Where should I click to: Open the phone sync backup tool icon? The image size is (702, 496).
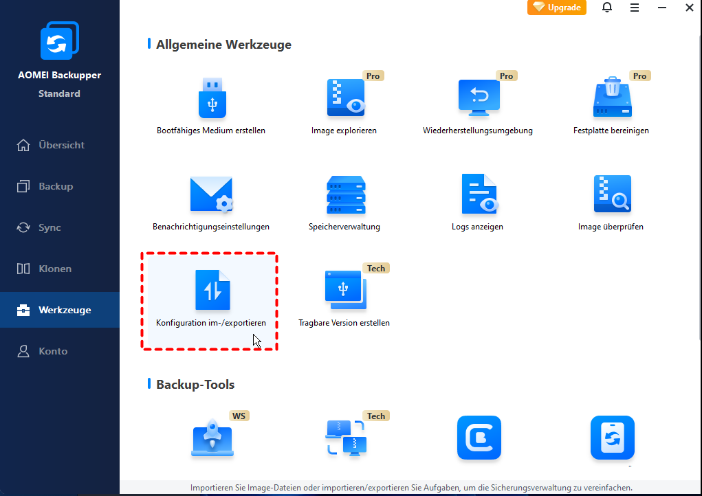pyautogui.click(x=613, y=438)
